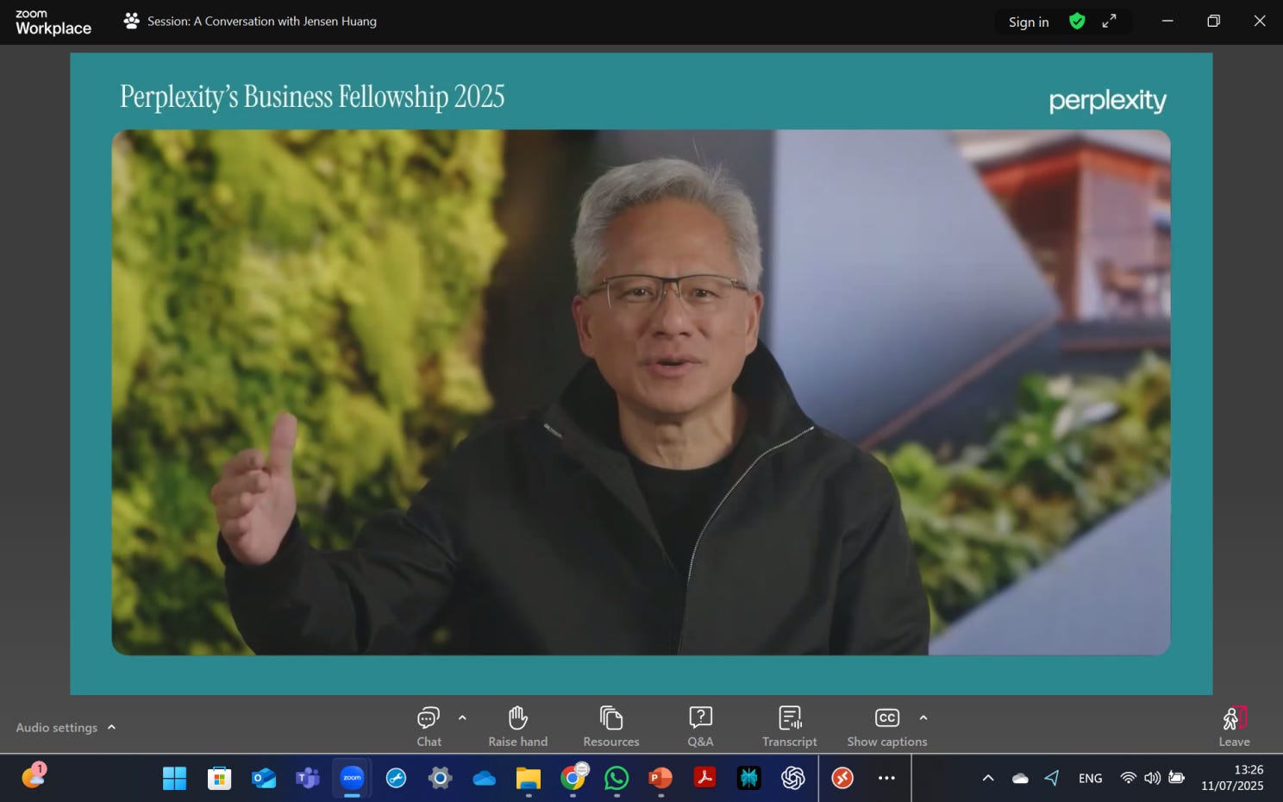Enter full screen with the arrows icon
This screenshot has height=802, width=1283.
coord(1109,21)
